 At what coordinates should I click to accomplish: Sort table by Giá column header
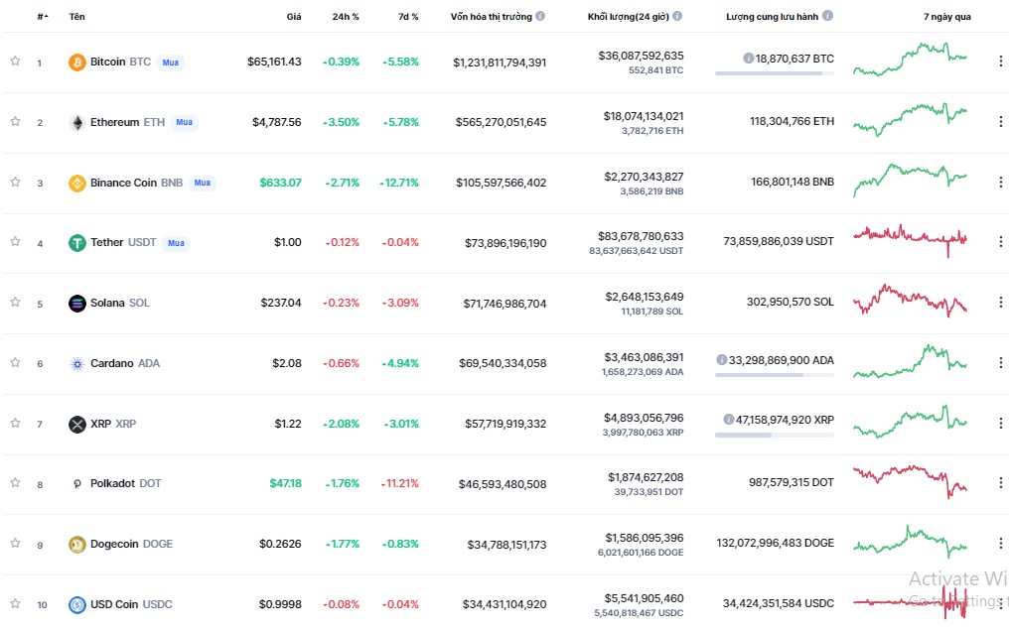click(293, 16)
